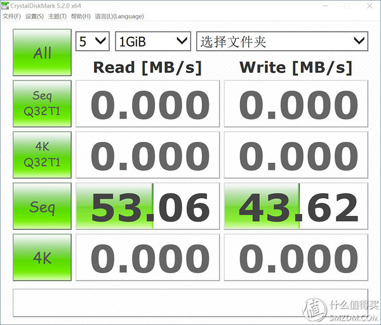
Task: Open the 帮助(H) menu
Action: click(x=81, y=16)
